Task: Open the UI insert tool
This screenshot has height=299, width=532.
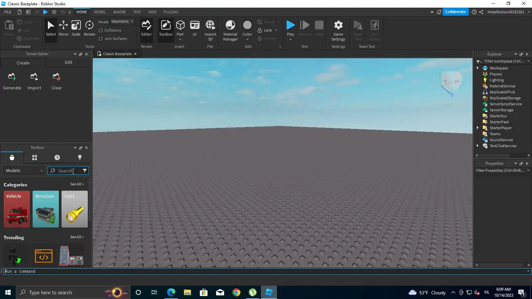Action: (x=195, y=29)
